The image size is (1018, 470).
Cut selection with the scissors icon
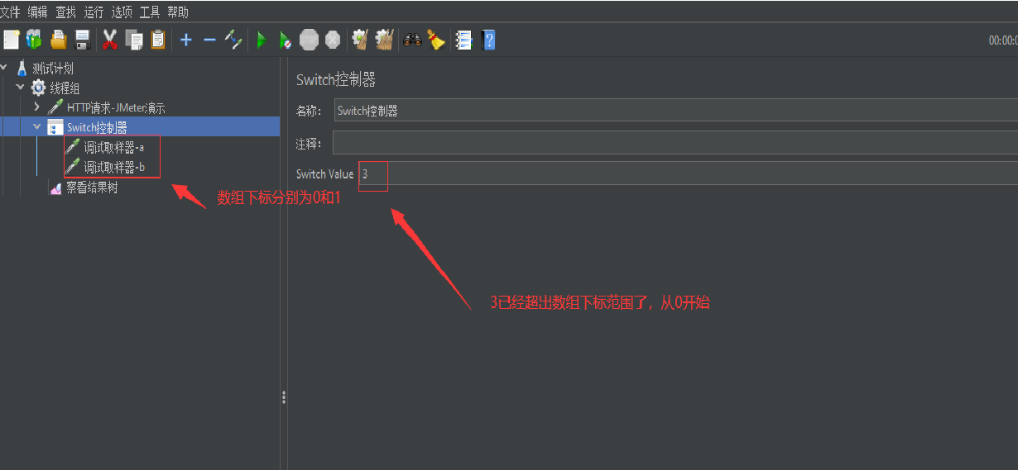click(109, 40)
